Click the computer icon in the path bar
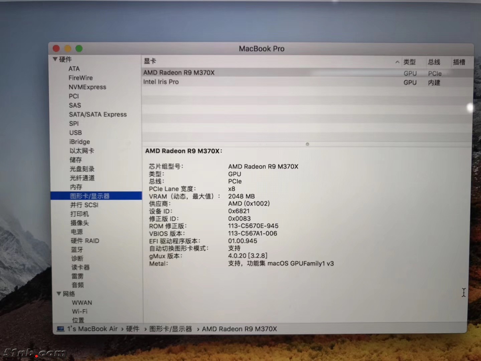 point(61,329)
